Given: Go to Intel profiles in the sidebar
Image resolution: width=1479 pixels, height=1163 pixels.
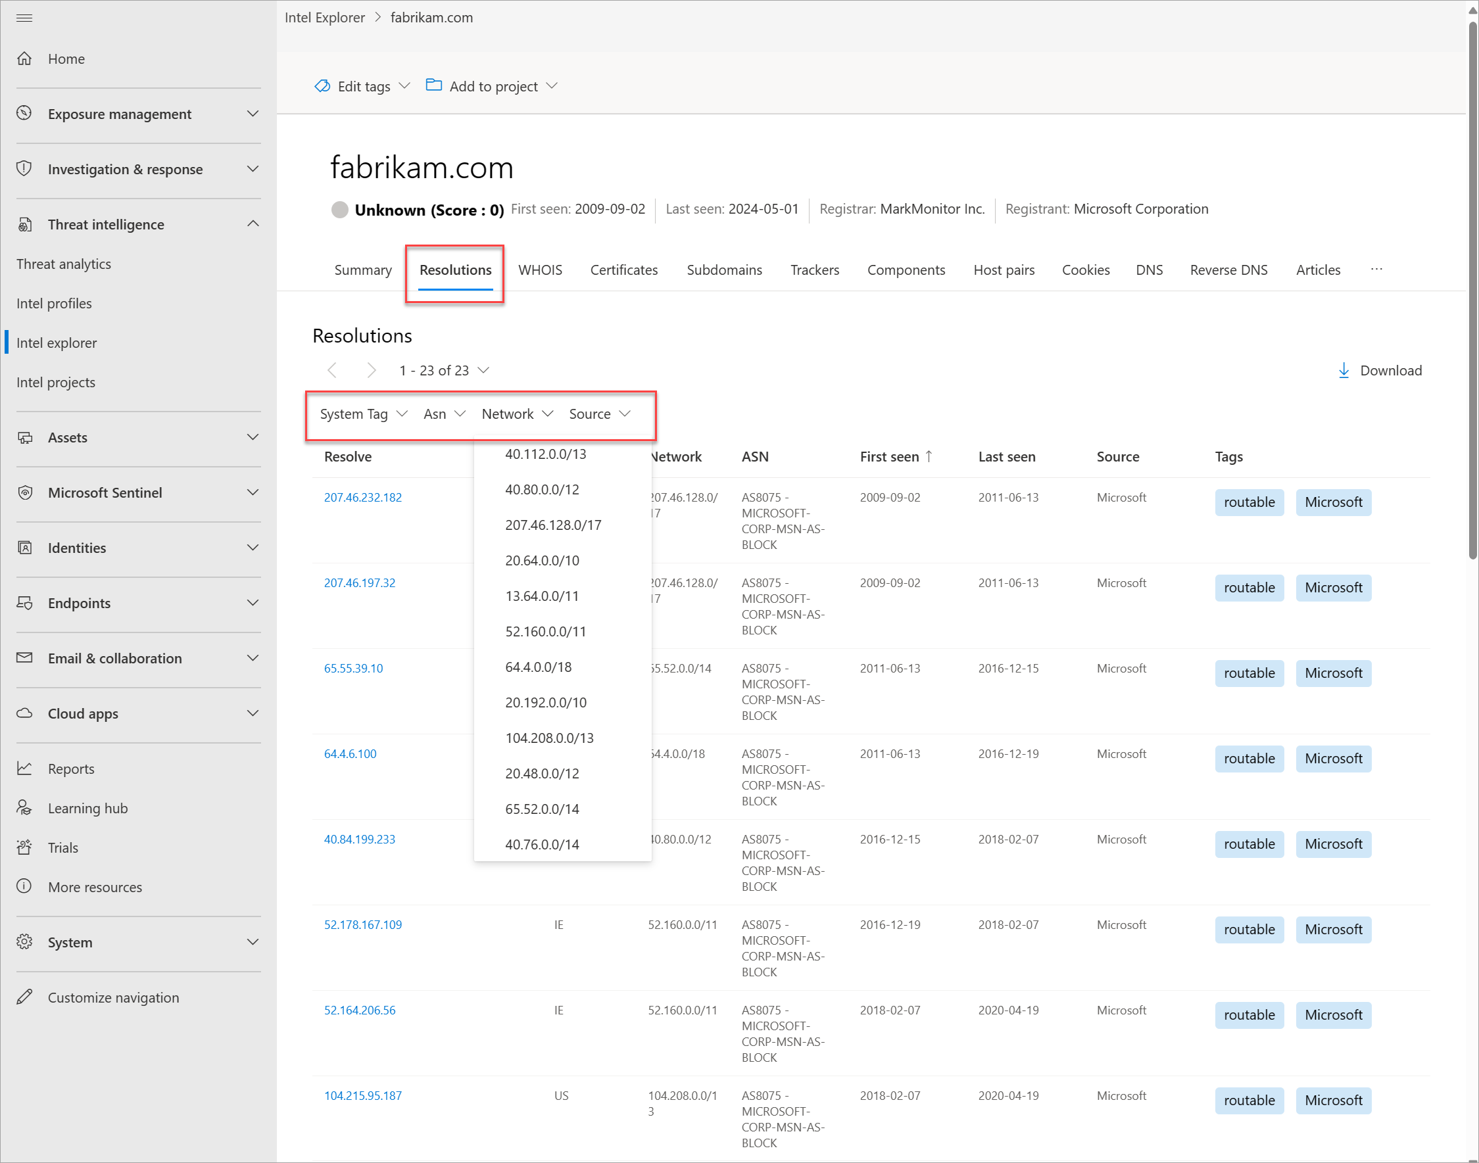Looking at the screenshot, I should [x=54, y=303].
